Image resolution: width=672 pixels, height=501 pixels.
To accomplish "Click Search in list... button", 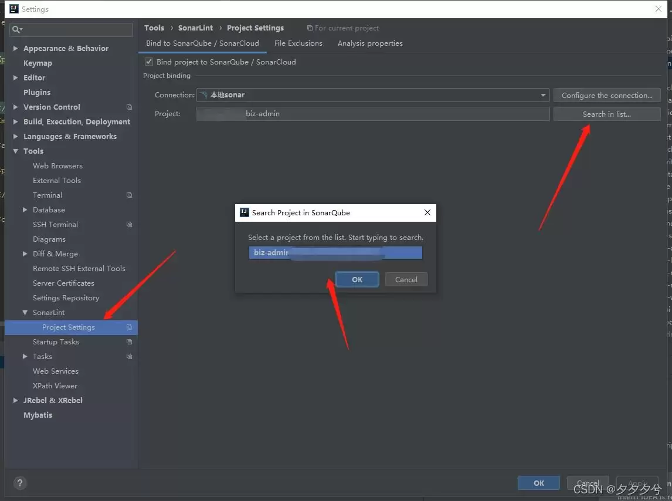I will pos(607,114).
